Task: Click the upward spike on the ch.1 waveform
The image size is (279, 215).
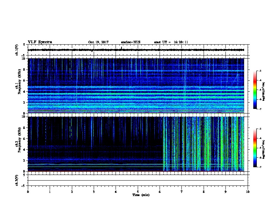Action: [122, 48]
